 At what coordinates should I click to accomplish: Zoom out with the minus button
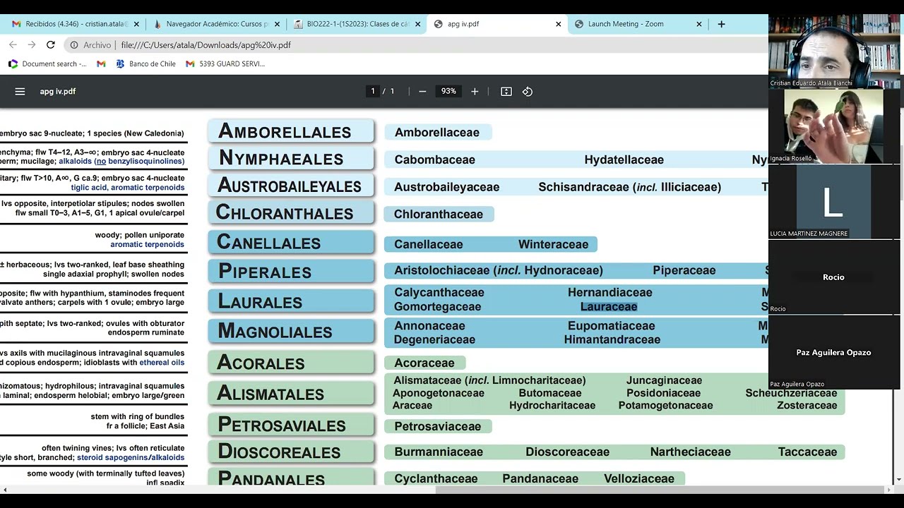pos(422,91)
